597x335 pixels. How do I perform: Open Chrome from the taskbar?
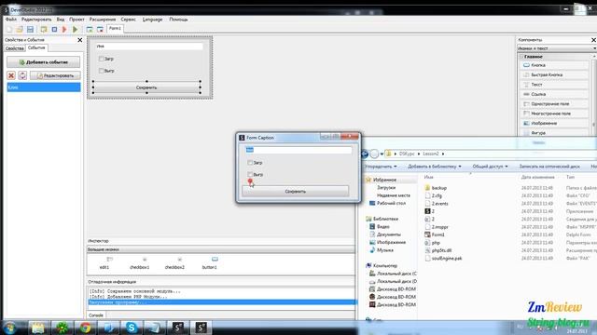pyautogui.click(x=85, y=328)
